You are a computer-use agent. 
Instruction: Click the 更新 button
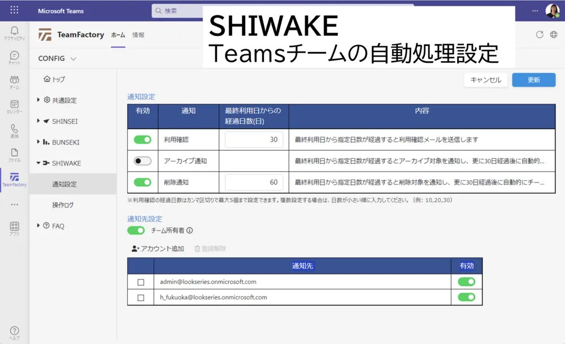(x=534, y=80)
